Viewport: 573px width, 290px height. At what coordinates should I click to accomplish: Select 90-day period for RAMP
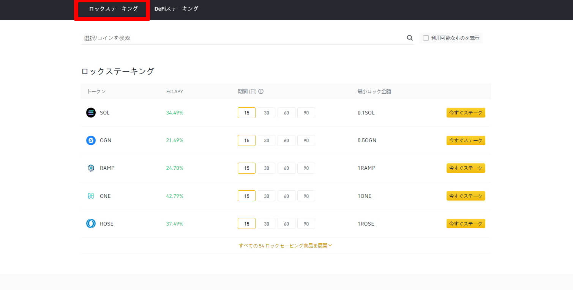[306, 168]
